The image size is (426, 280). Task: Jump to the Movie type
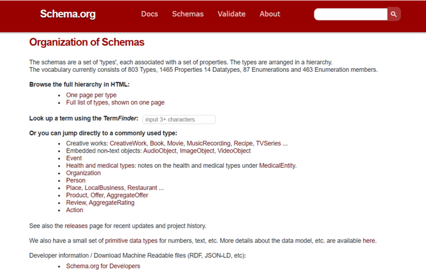(175, 143)
